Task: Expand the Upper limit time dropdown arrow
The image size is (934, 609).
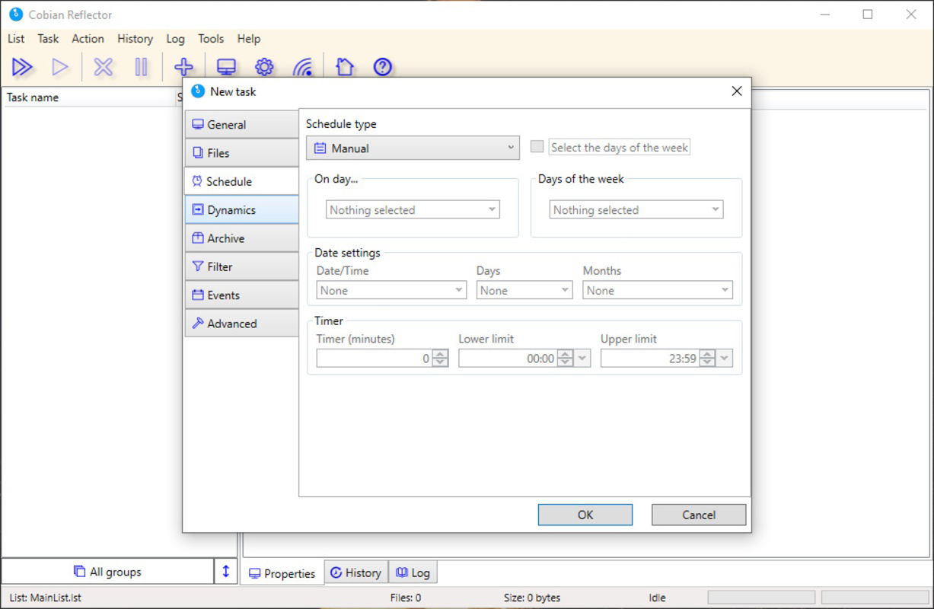Action: [x=725, y=359]
